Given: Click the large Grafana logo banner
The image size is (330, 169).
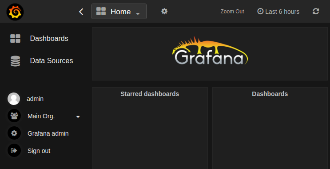Looking at the screenshot, I should [210, 51].
